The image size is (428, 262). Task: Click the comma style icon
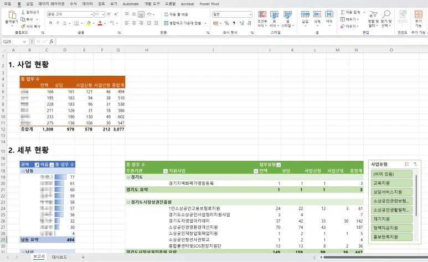click(x=234, y=23)
